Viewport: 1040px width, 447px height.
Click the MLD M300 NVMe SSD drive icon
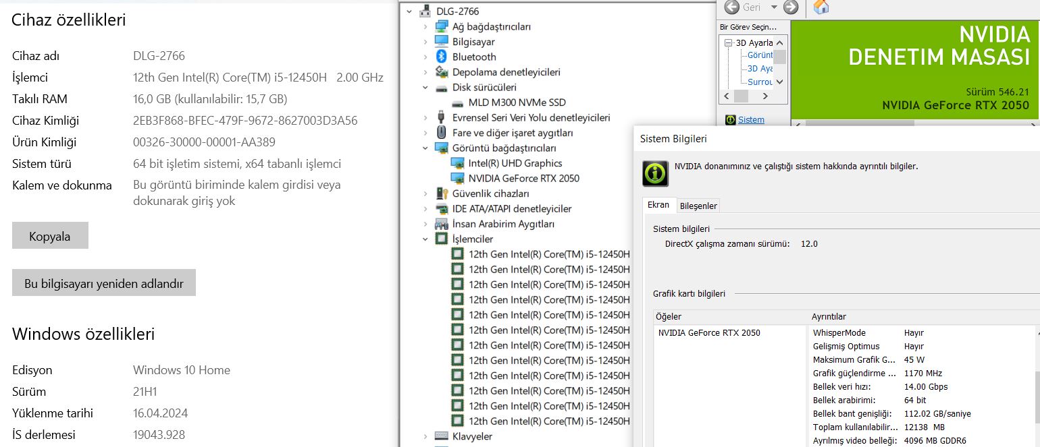click(458, 102)
